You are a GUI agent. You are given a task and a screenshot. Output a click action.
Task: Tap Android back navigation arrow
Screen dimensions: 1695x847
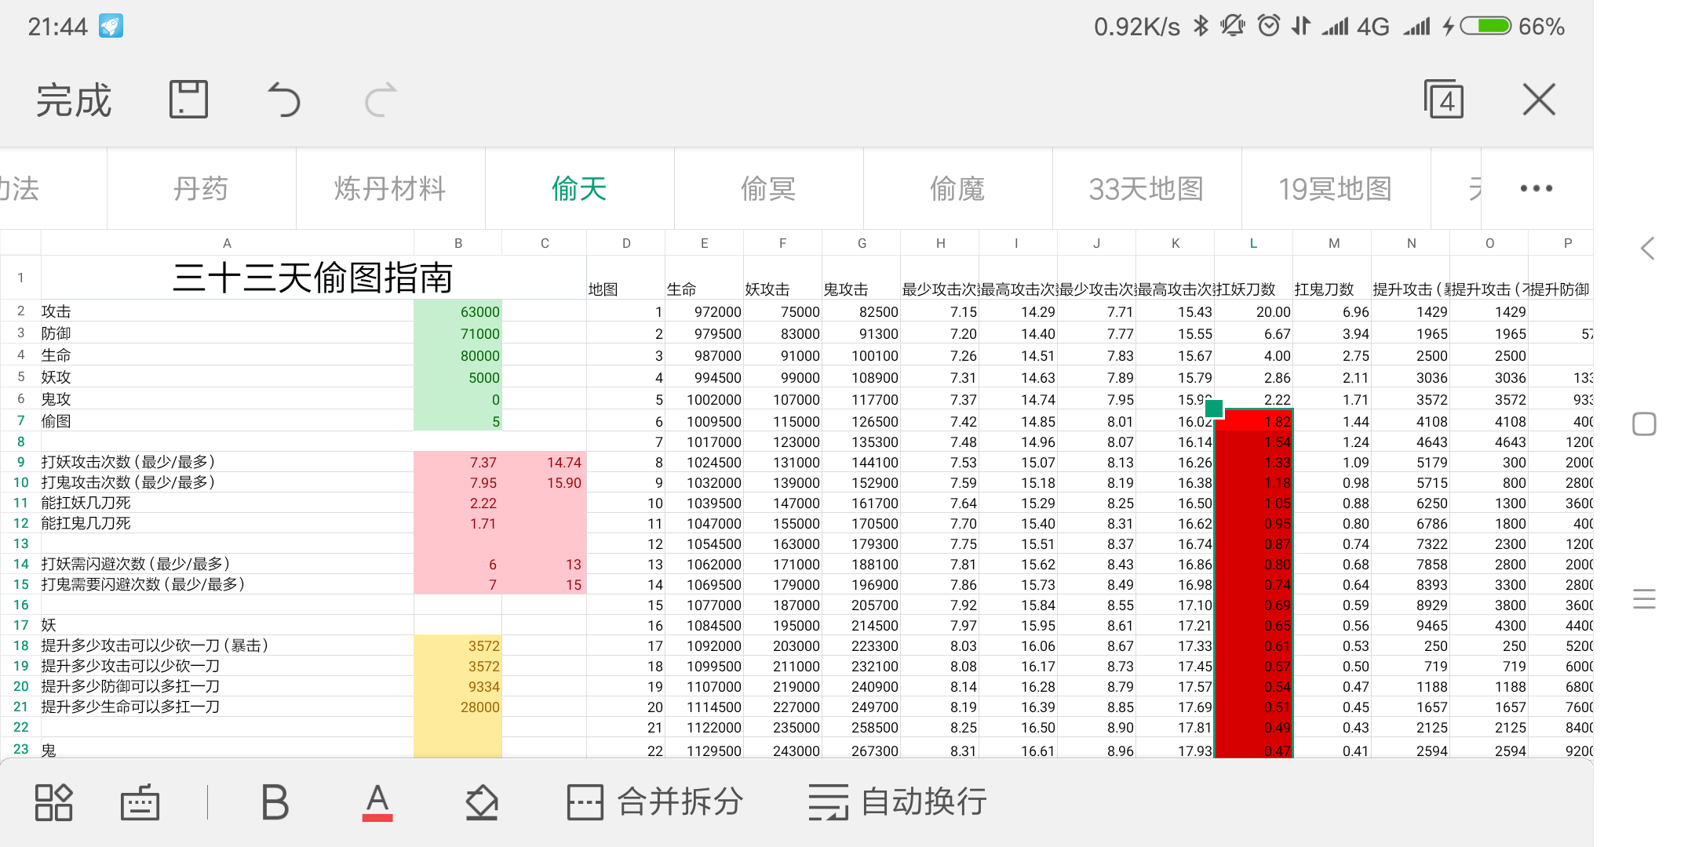click(x=1646, y=249)
